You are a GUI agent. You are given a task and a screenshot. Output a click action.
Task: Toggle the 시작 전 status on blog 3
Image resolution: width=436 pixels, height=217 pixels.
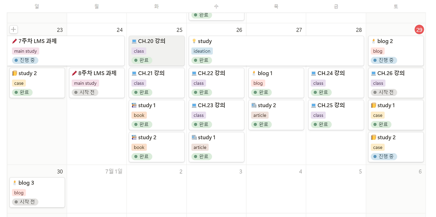[25, 202]
